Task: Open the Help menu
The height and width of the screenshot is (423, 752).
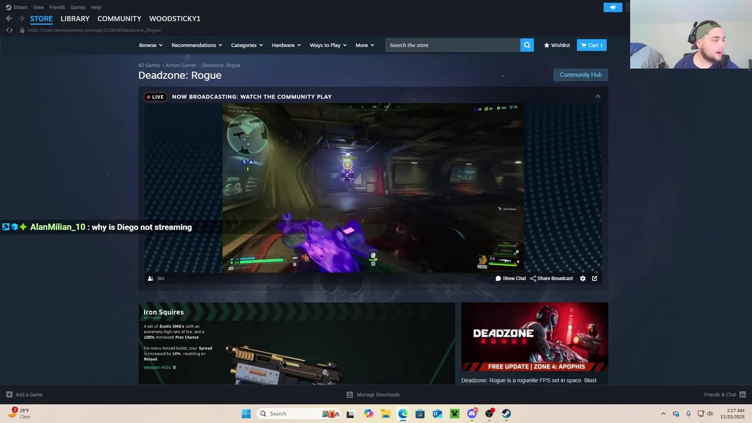Action: point(96,7)
